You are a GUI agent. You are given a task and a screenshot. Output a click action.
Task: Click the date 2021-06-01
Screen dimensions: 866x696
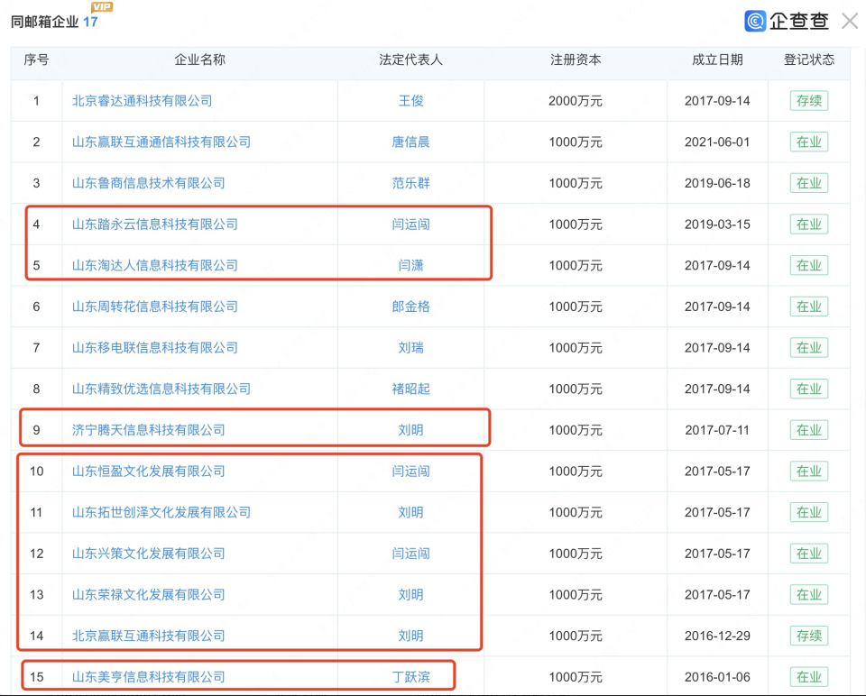click(x=717, y=142)
